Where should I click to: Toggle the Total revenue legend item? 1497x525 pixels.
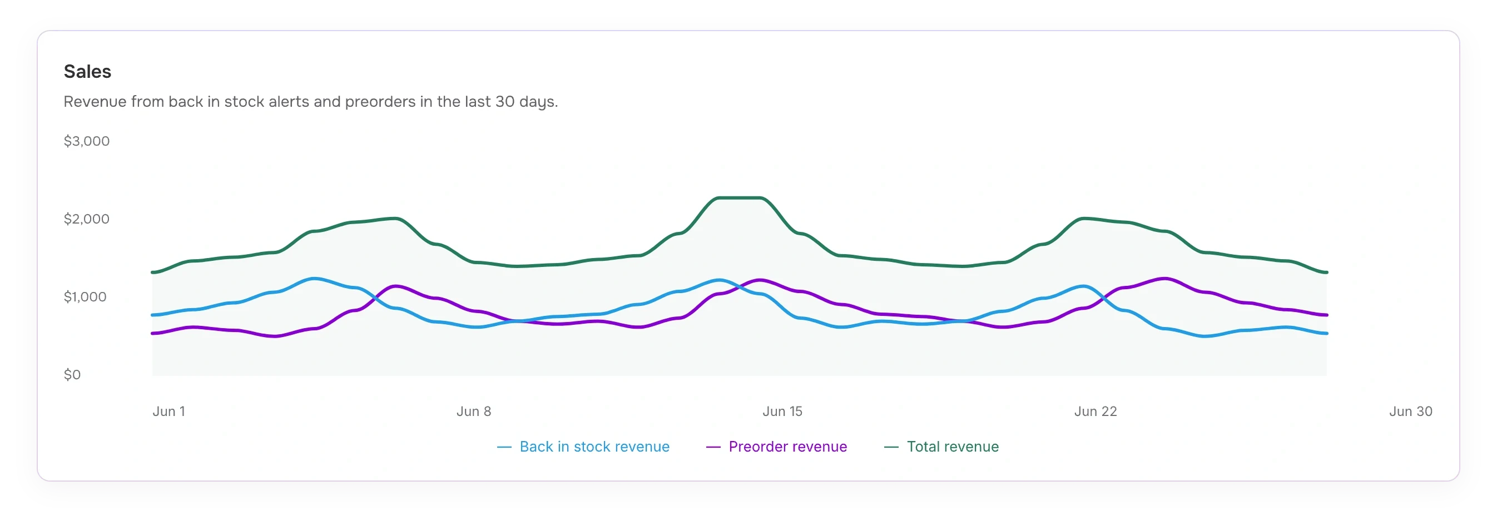941,447
